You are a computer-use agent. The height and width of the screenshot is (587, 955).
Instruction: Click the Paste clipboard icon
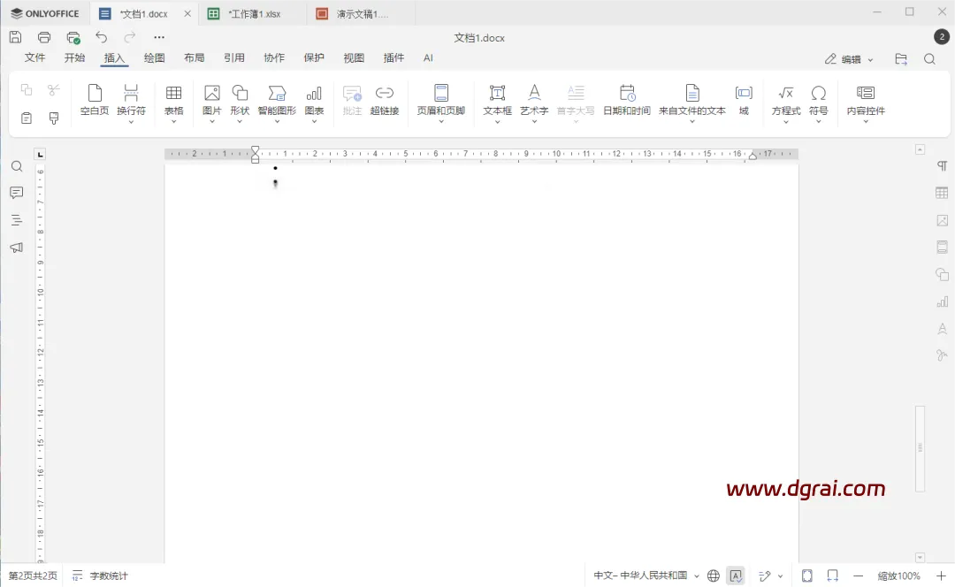click(x=27, y=118)
